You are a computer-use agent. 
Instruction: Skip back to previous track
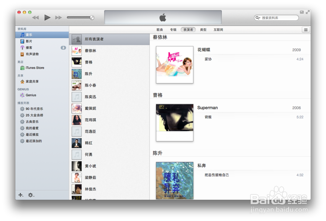click(36, 18)
